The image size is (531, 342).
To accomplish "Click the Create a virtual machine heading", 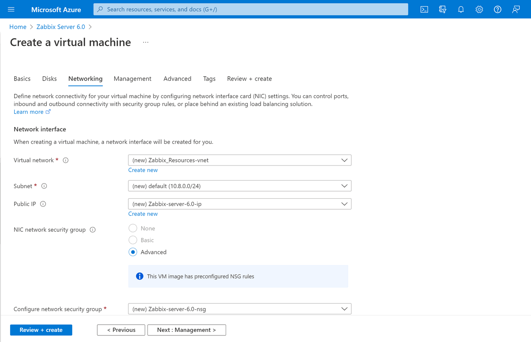I will 70,42.
